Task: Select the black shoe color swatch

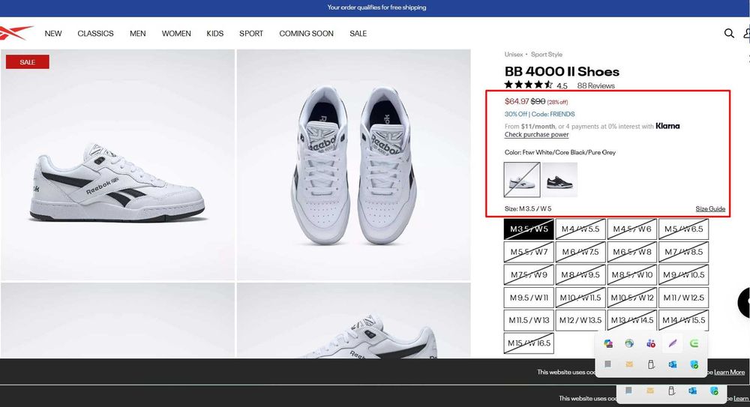Action: tap(559, 180)
